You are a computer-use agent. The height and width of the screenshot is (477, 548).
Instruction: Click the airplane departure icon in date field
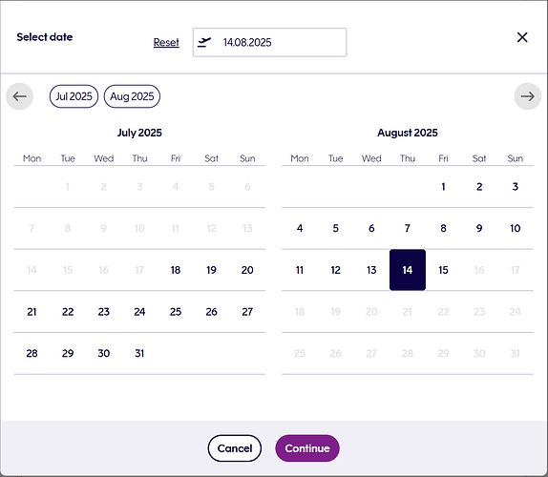point(204,42)
